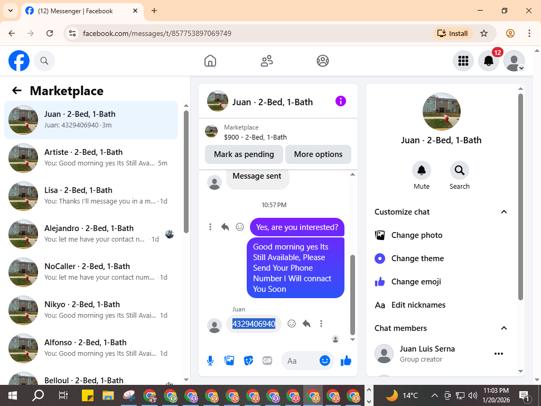Open more options for Juan's number message
The width and height of the screenshot is (541, 406).
coord(321,324)
